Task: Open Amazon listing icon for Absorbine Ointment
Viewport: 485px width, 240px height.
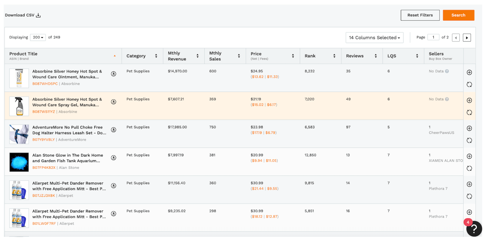Action: [113, 74]
